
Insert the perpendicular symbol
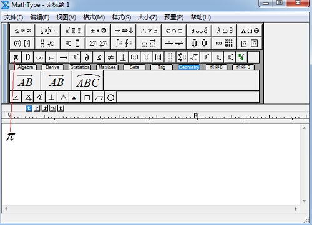pyautogui.click(x=51, y=97)
